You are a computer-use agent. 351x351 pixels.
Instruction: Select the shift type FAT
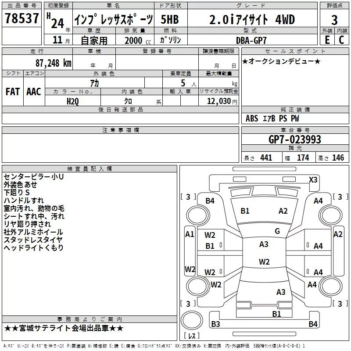coord(13,92)
